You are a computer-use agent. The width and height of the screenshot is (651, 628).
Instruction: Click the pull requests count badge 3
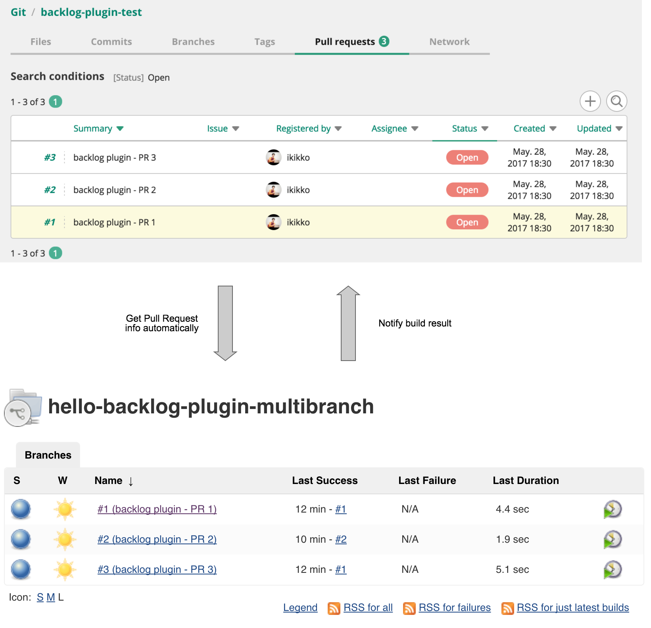[x=384, y=41]
